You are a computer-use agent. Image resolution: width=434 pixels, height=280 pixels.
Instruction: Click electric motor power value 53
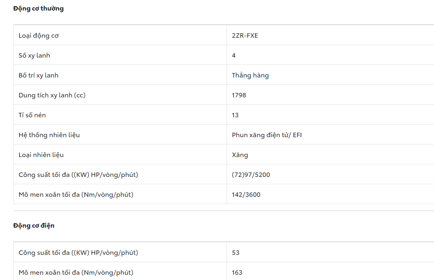(x=236, y=253)
